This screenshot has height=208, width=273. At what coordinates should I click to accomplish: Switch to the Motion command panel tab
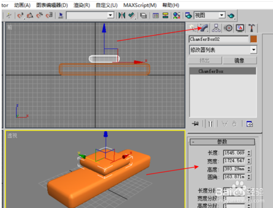(228, 28)
